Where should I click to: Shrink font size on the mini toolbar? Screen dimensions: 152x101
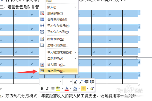pyautogui.click(x=81, y=82)
